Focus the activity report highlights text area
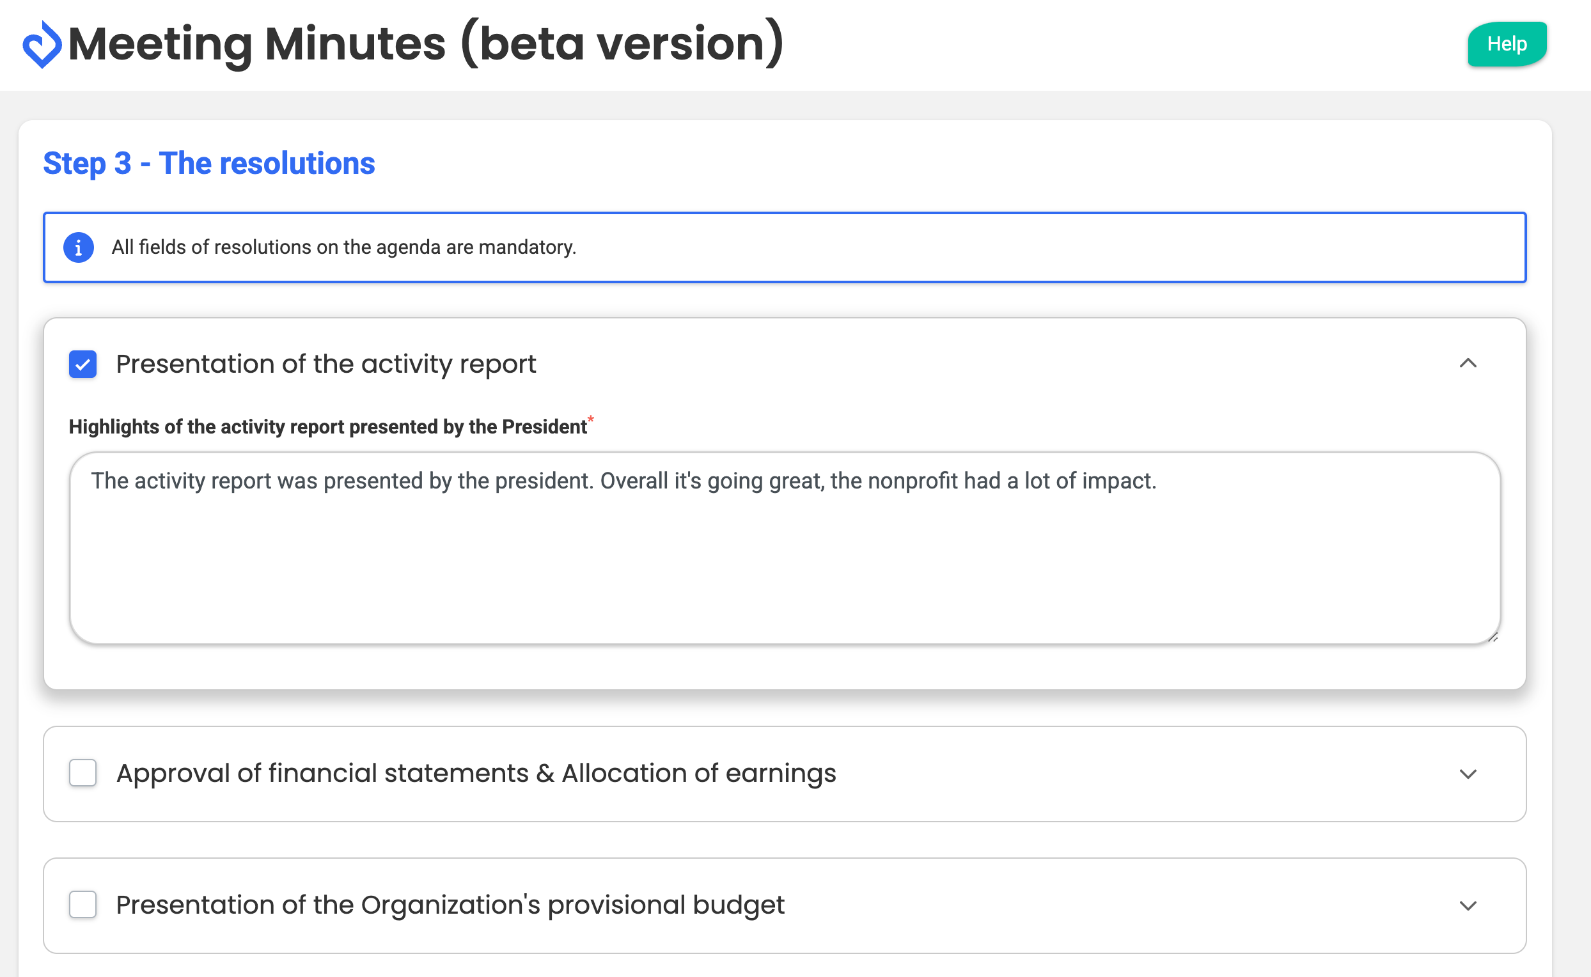 784,562
